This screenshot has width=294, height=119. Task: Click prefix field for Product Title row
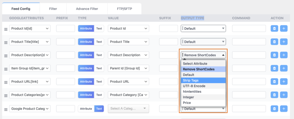pyautogui.click(x=65, y=42)
